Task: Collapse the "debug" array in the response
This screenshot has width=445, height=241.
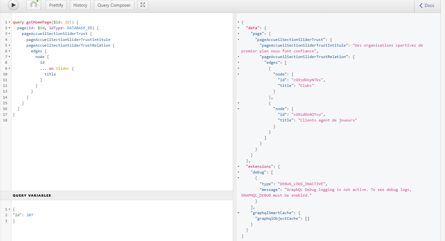Action: tap(239, 172)
